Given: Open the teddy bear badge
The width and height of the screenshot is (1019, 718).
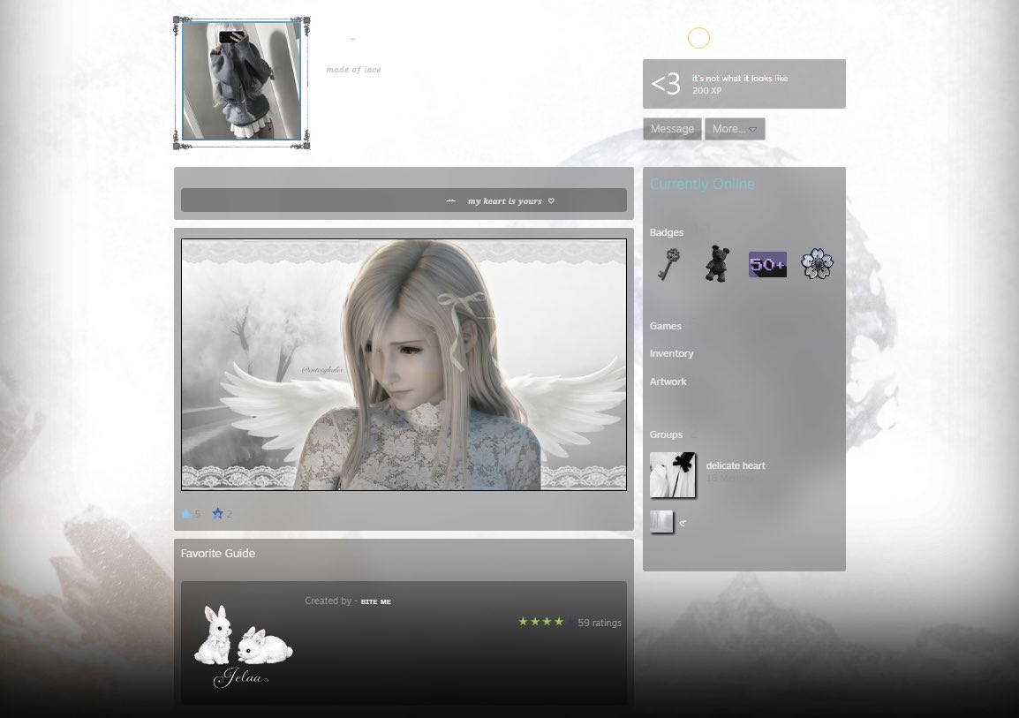Looking at the screenshot, I should click(x=718, y=264).
